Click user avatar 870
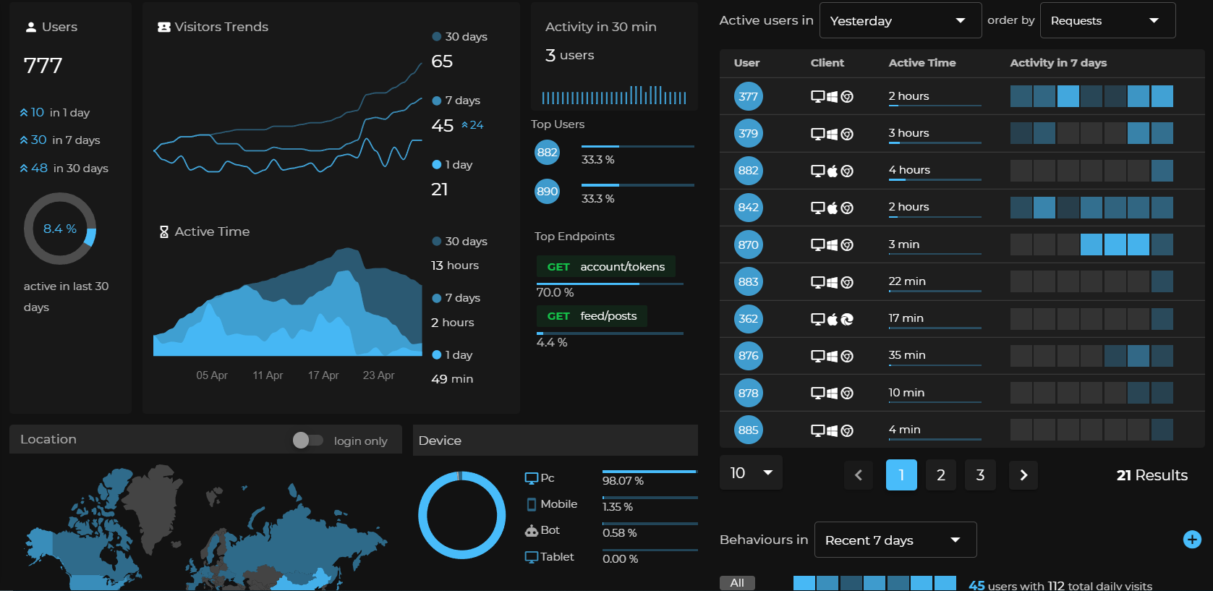 (749, 245)
